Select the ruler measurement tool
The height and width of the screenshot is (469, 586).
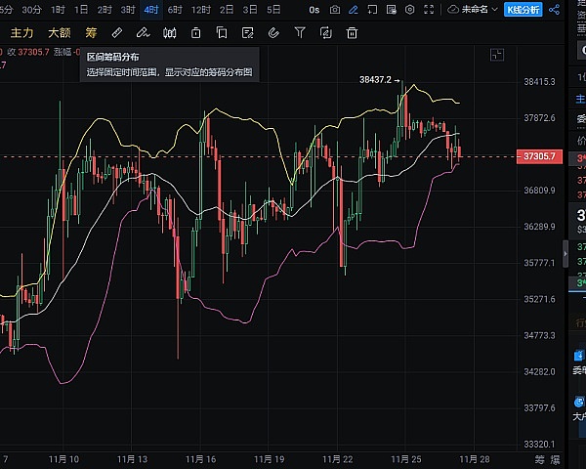117,32
